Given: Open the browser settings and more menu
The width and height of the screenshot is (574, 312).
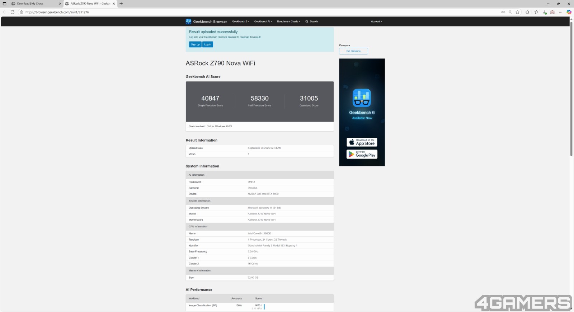Looking at the screenshot, I should (560, 12).
